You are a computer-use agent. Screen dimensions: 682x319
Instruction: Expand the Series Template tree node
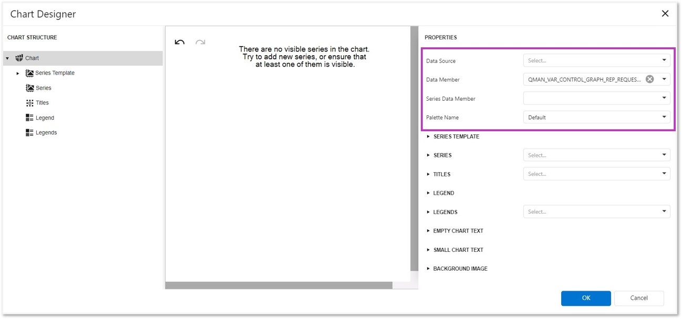click(x=18, y=73)
